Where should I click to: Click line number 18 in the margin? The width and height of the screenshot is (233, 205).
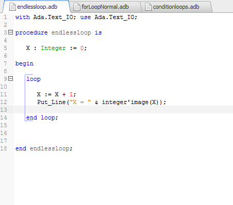pos(4,148)
